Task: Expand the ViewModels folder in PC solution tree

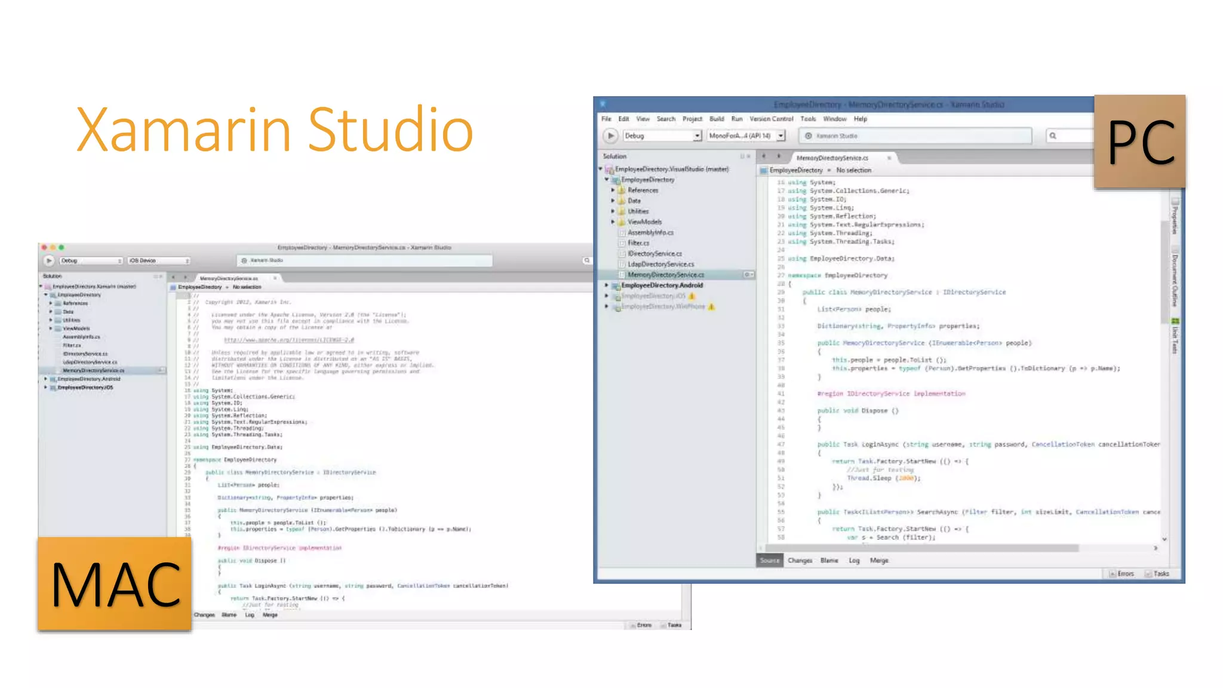Action: tap(613, 222)
